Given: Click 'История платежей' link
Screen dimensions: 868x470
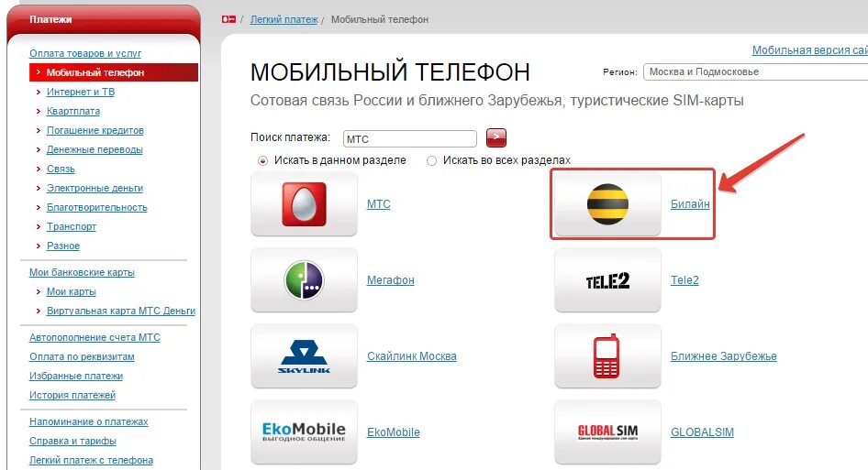Looking at the screenshot, I should pos(72,396).
